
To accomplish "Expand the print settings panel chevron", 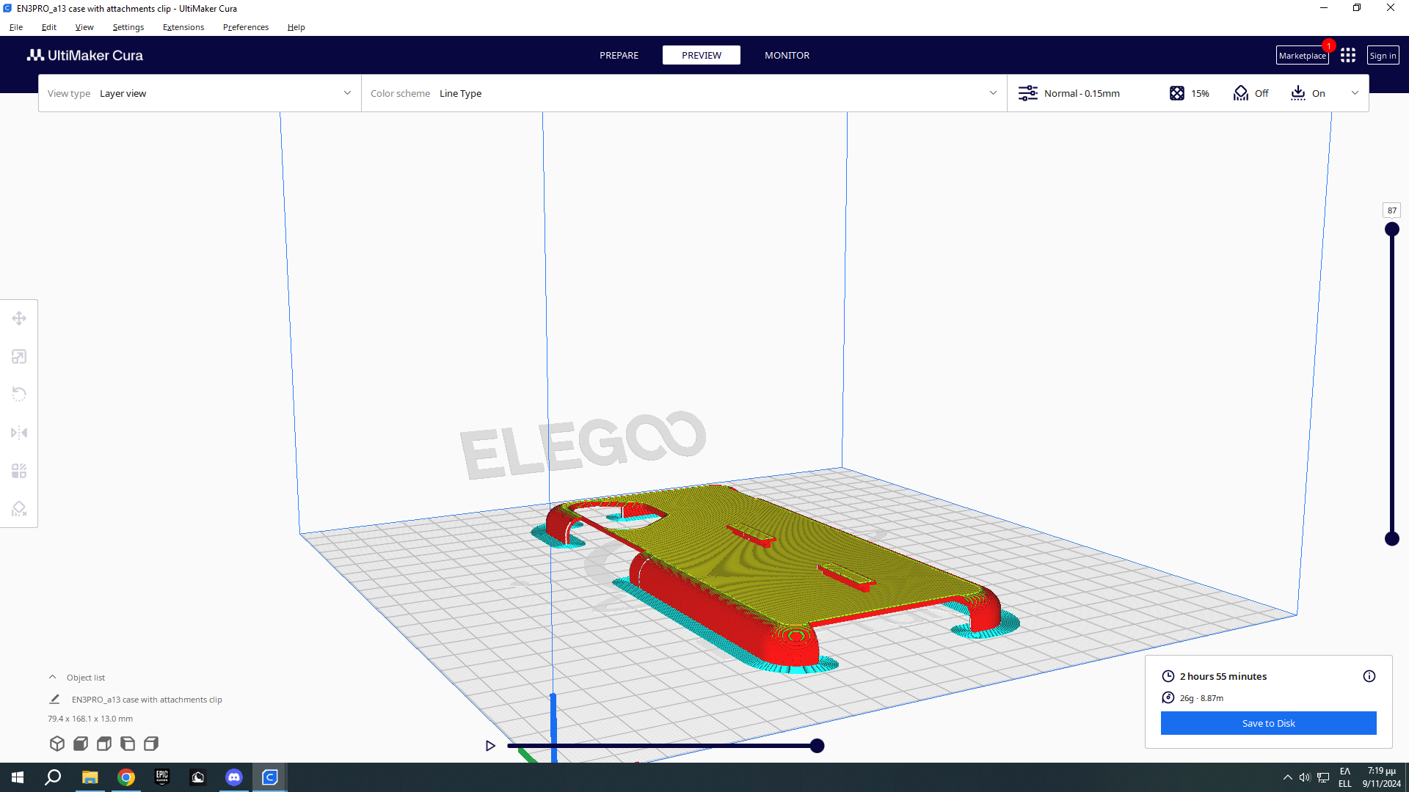I will pyautogui.click(x=1355, y=93).
